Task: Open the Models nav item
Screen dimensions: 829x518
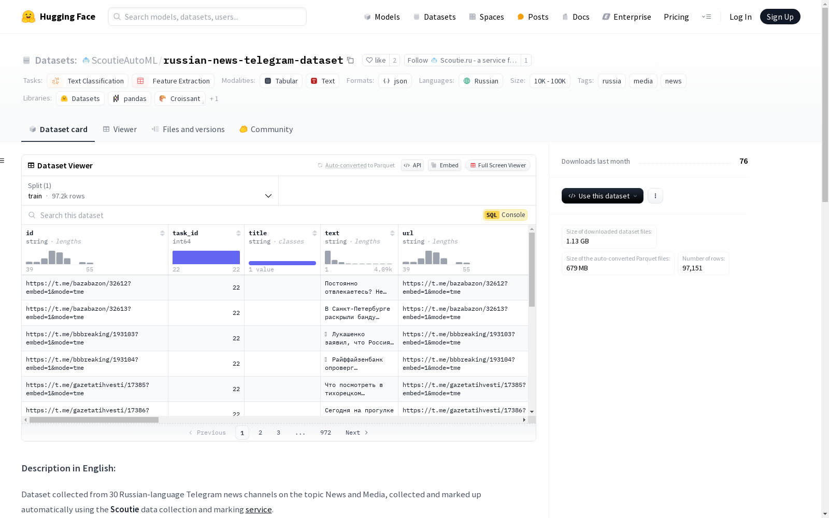Action: coord(382,17)
